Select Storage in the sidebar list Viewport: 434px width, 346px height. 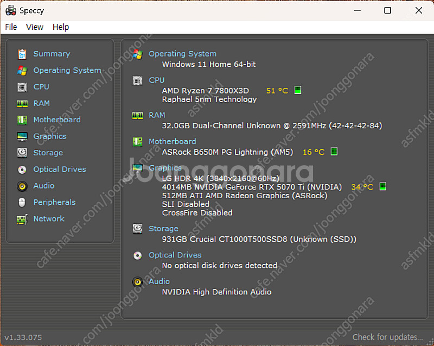48,153
